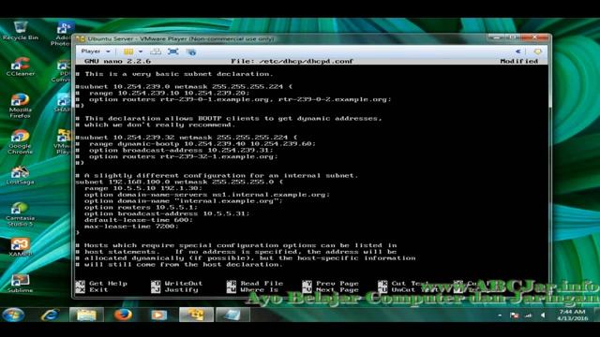Click the 'WriteOut' nano shortcut label
Viewport: 600px width, 337px height.
pos(184,284)
